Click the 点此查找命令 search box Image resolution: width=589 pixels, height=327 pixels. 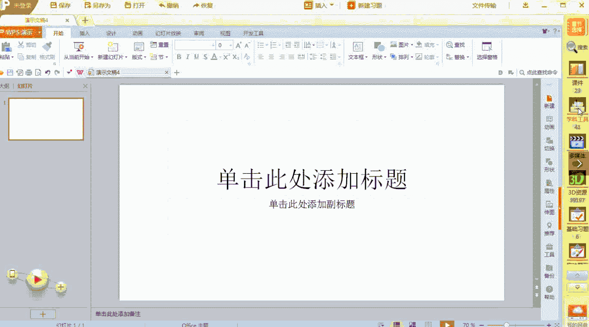[x=539, y=73]
